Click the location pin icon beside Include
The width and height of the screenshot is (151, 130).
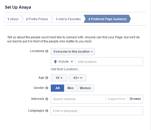coord(55,62)
